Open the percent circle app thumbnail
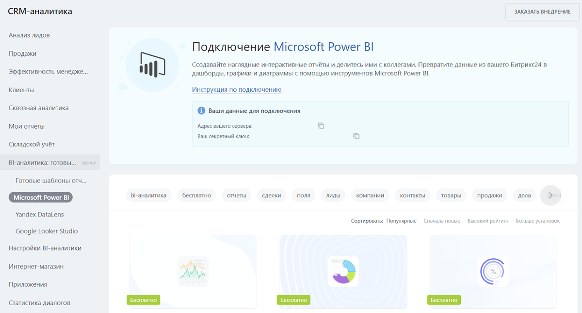Viewport: 582px width, 313px height. (x=493, y=272)
